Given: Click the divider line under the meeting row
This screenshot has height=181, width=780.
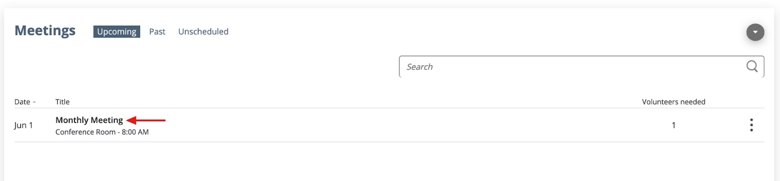Looking at the screenshot, I should point(389,142).
